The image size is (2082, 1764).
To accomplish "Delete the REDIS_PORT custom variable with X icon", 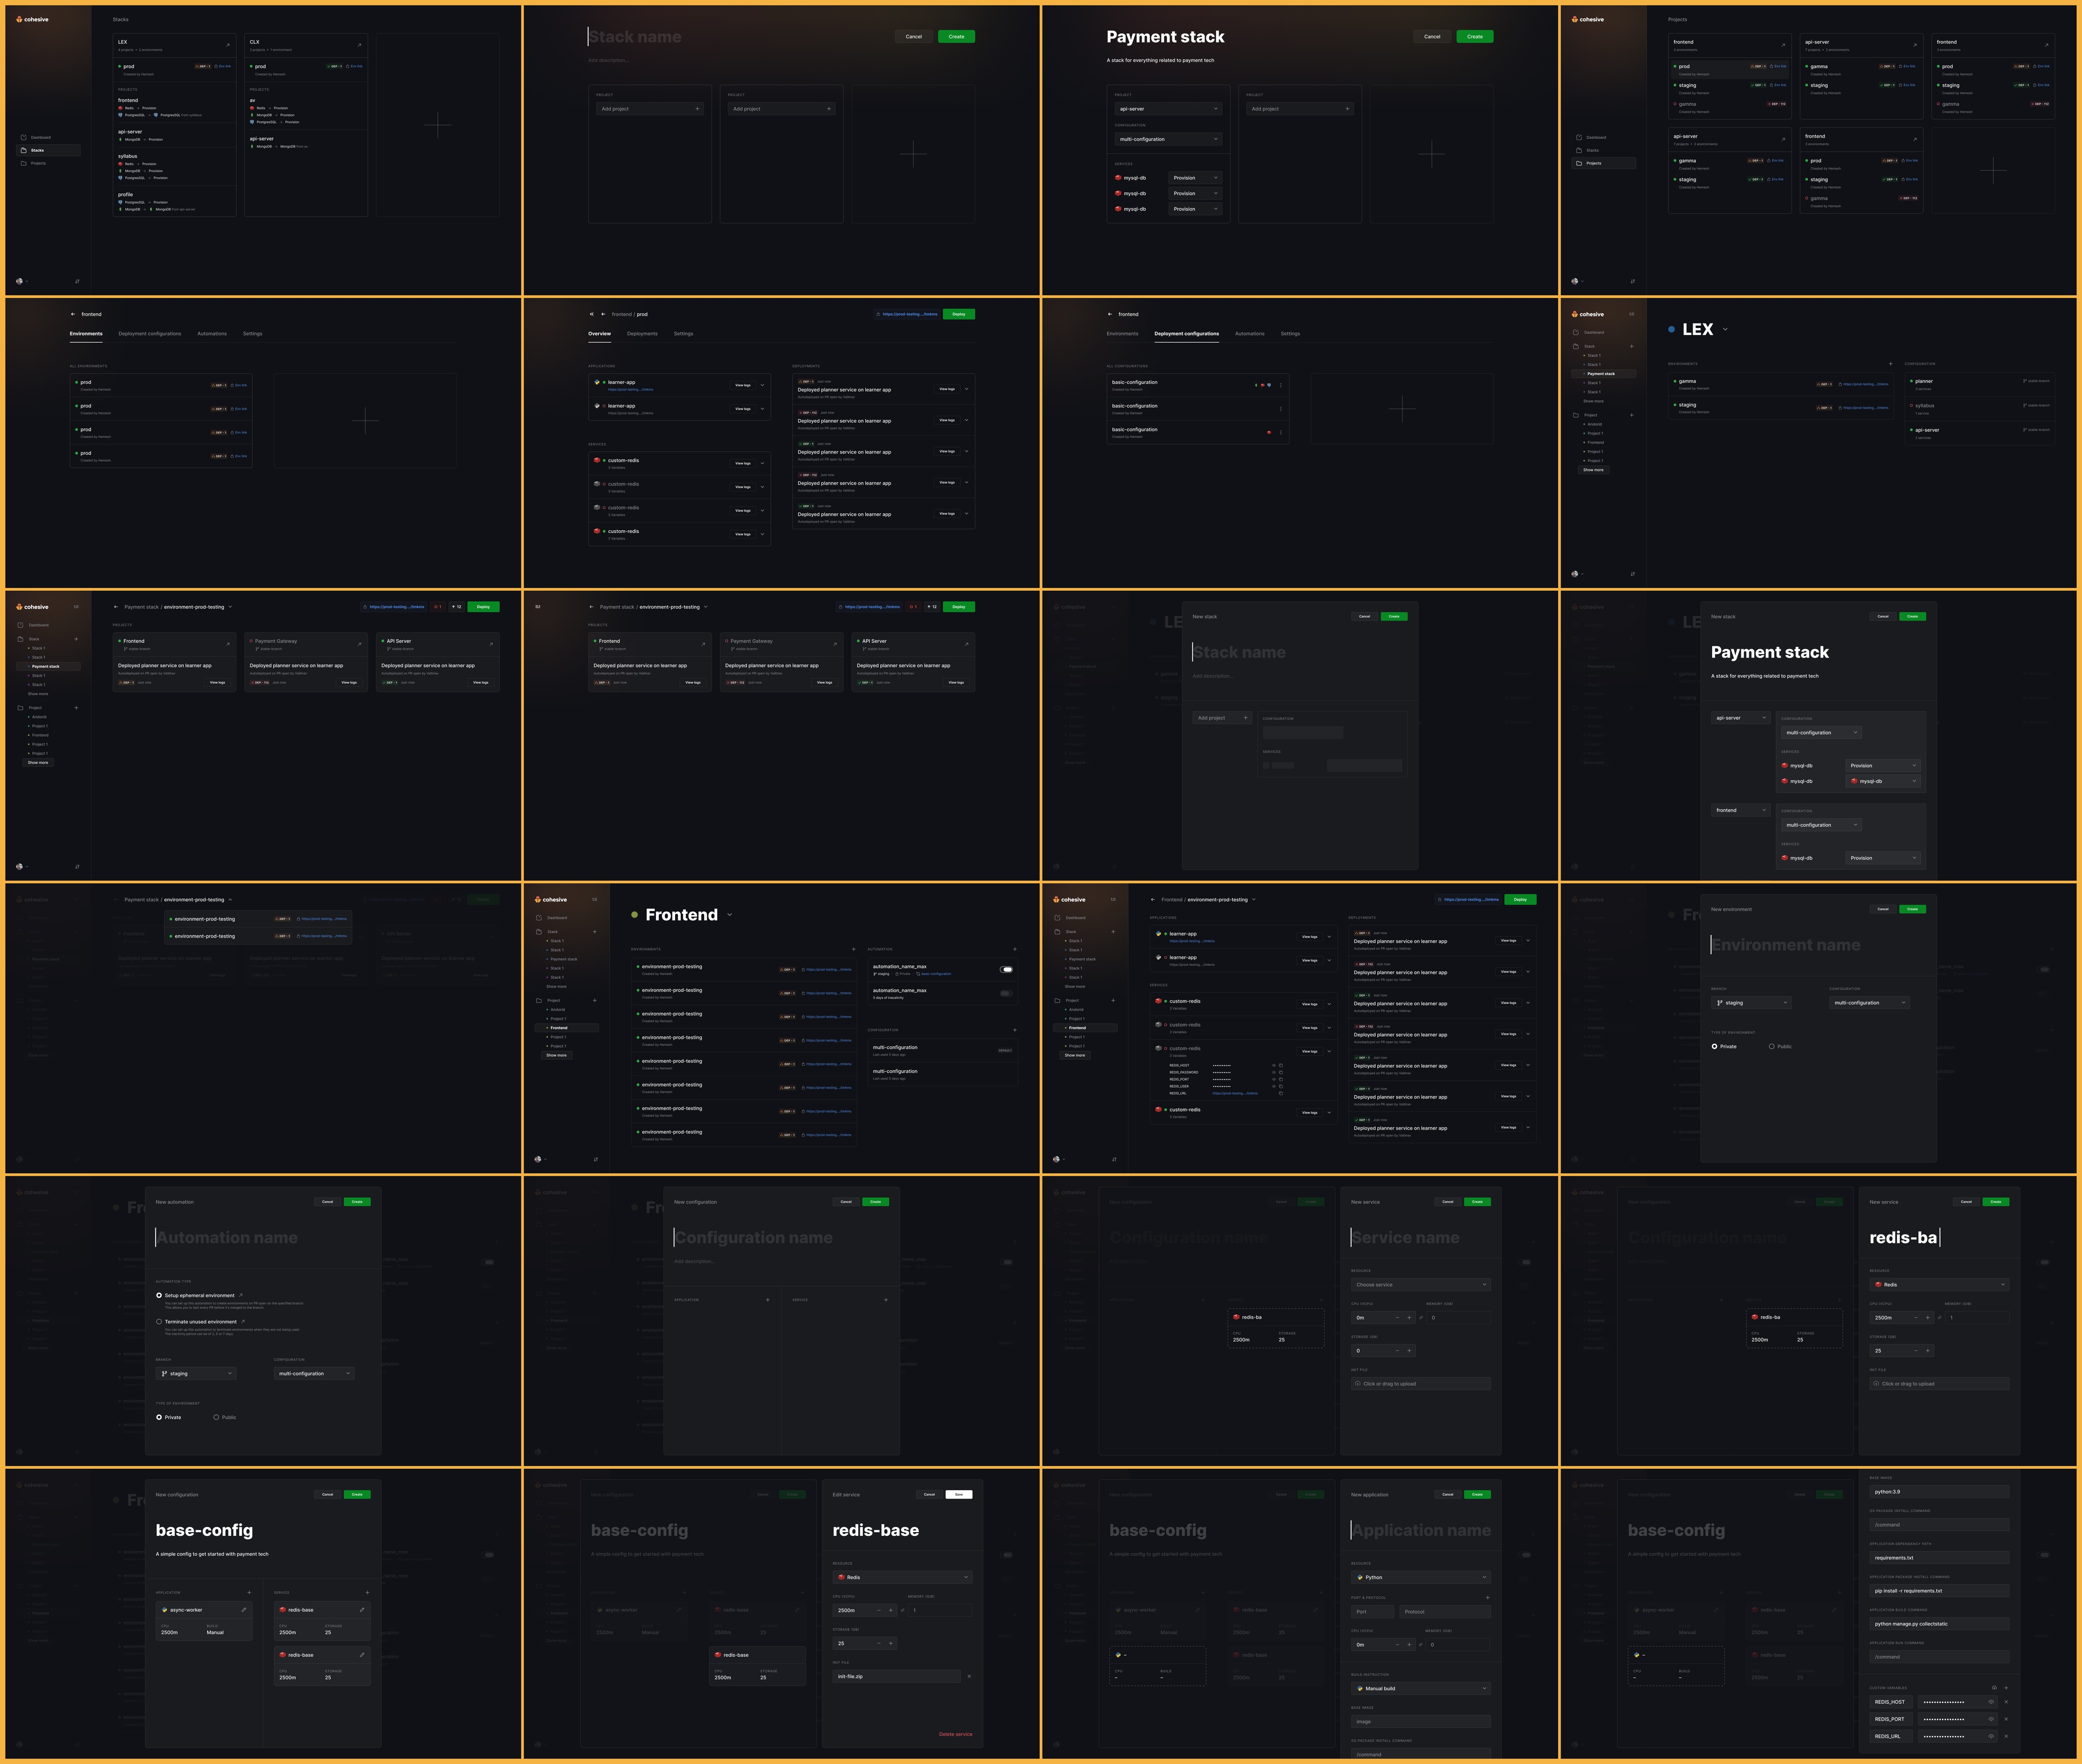I will (2005, 1719).
